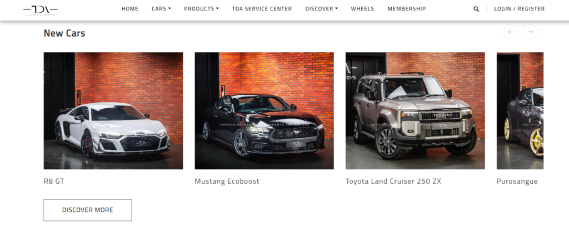Open the black Mustang Ecoboost photo
This screenshot has width=569, height=242.
click(264, 111)
